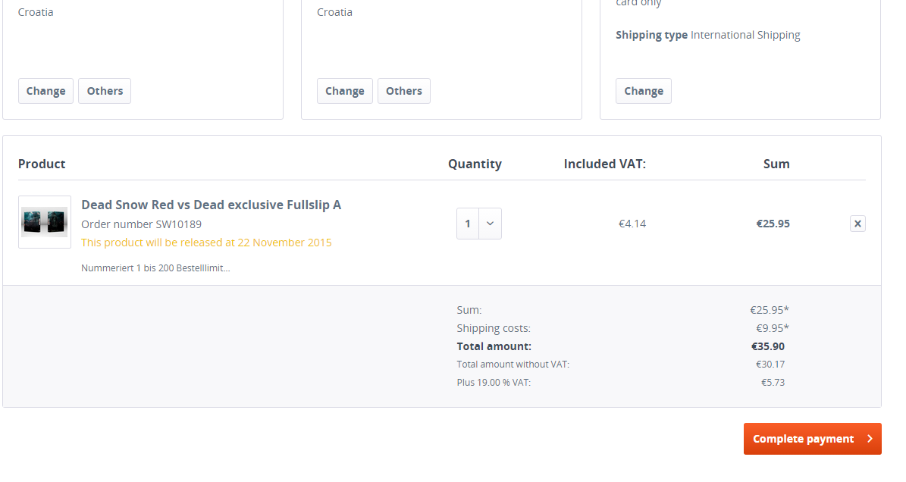The height and width of the screenshot is (482, 906).
Task: Click the Dead Snow product thumbnail
Action: [45, 222]
